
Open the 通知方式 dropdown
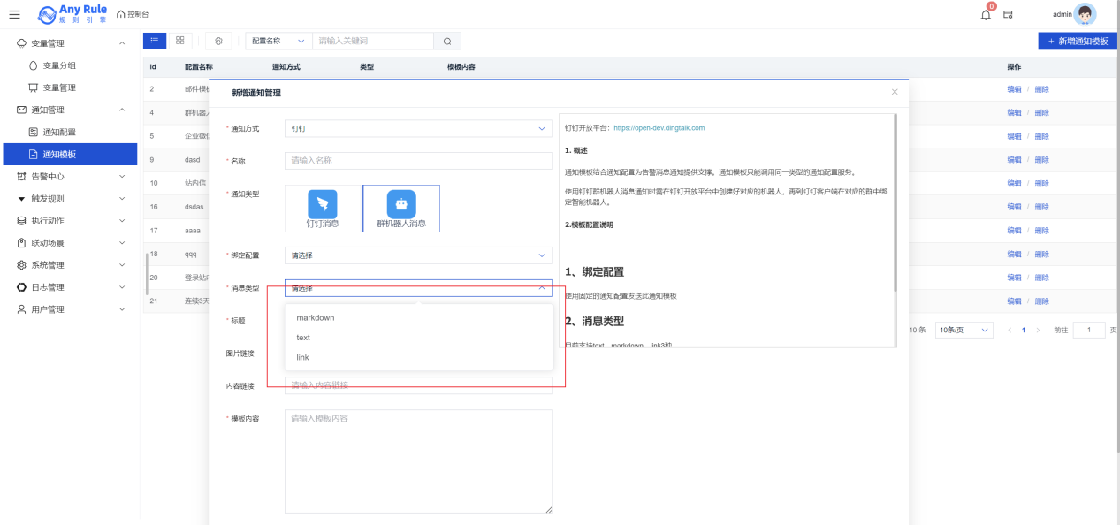[418, 129]
